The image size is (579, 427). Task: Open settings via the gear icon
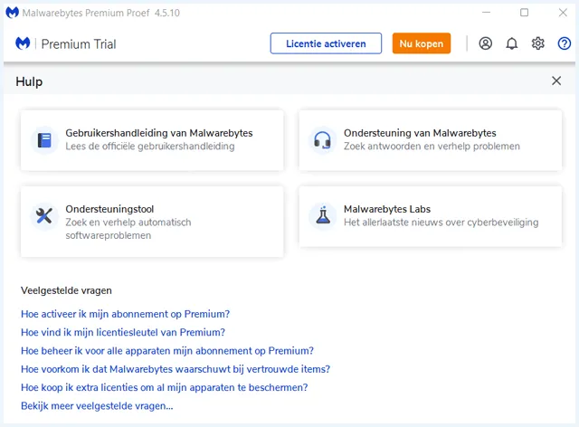pos(537,43)
